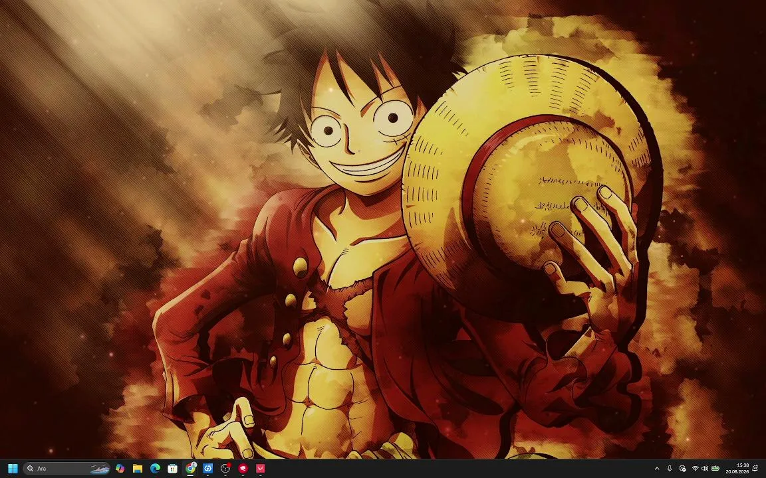This screenshot has height=478, width=766.
Task: Click the green battery tray icon
Action: [715, 469]
